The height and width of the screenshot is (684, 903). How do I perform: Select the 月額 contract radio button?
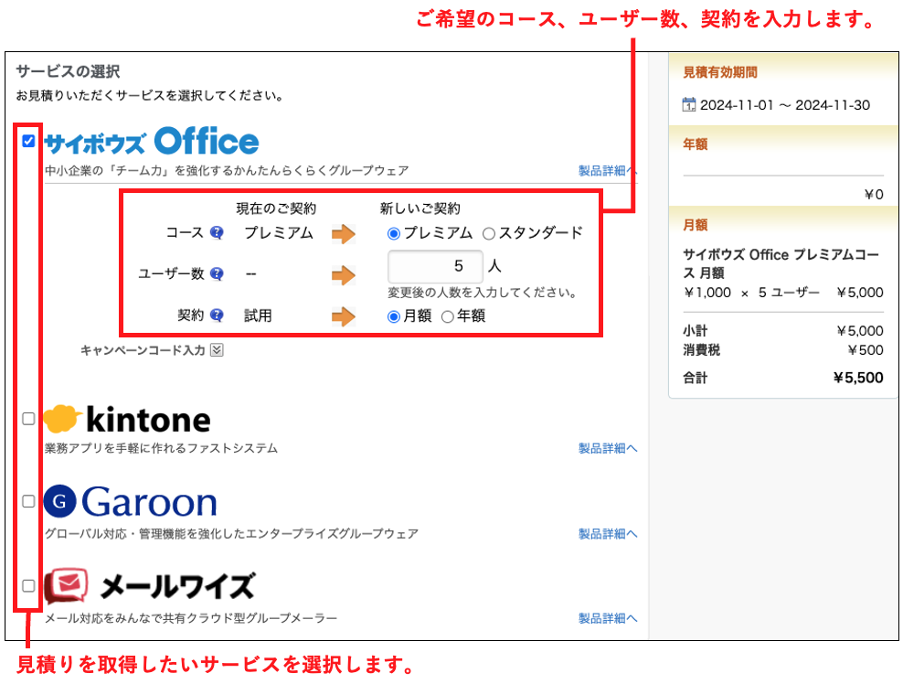pos(394,316)
